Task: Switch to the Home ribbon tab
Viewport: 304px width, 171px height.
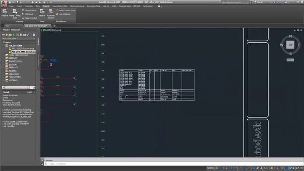Action: click(x=11, y=6)
